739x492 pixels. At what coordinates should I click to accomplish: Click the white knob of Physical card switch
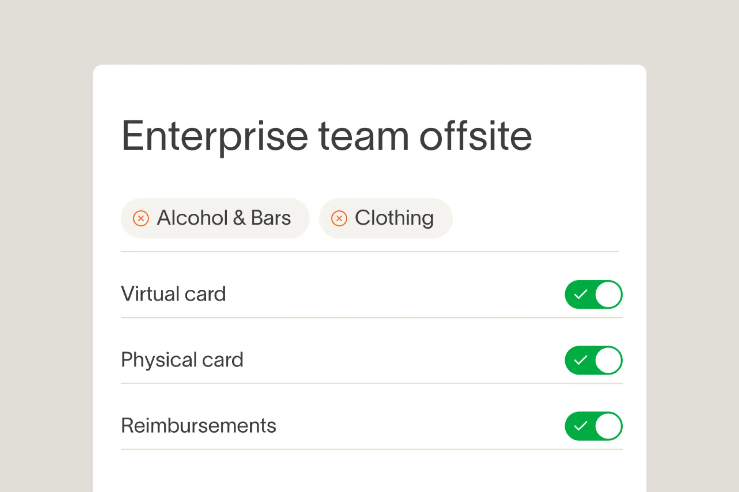608,360
